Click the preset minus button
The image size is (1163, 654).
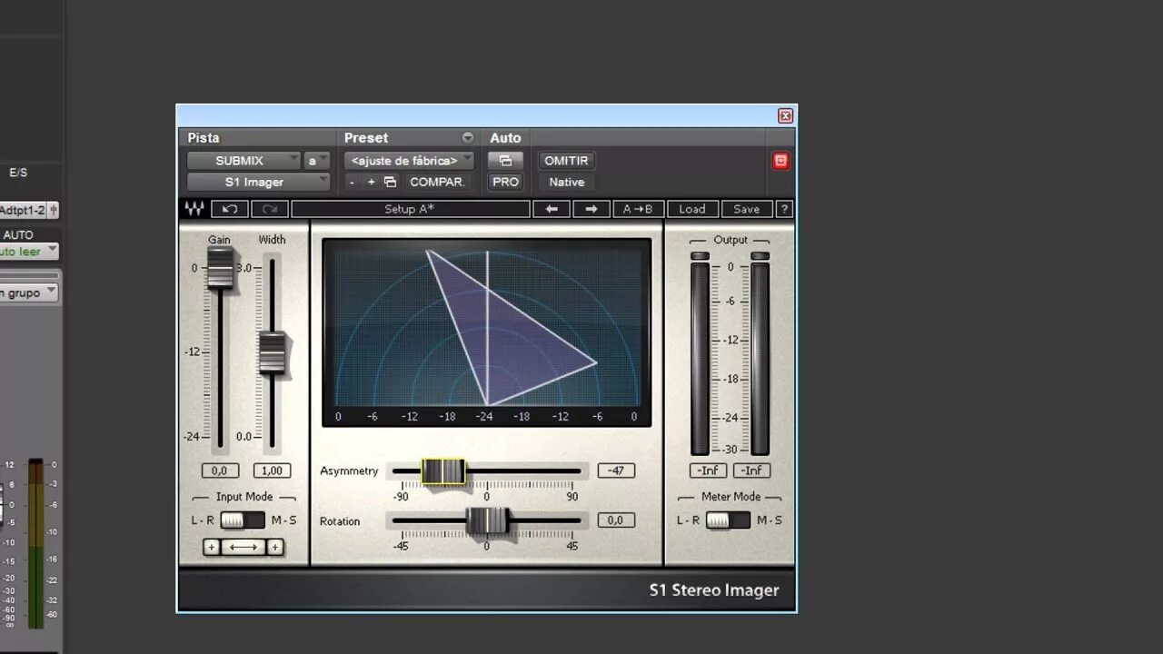click(x=353, y=182)
